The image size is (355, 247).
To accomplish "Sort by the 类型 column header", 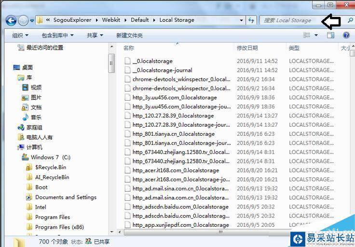I will pos(294,48).
